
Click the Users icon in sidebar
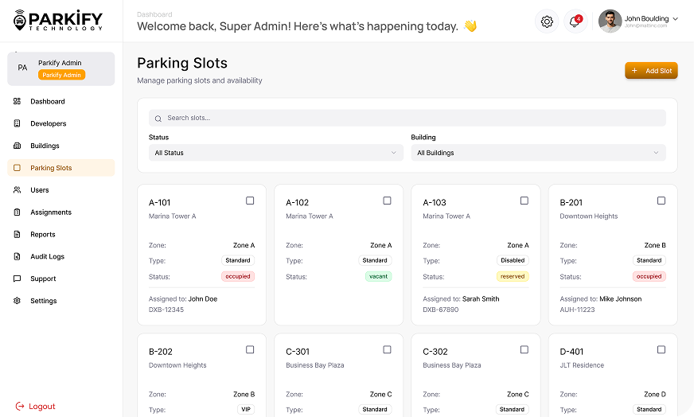click(17, 190)
